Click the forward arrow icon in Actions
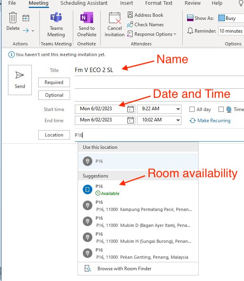 pyautogui.click(x=25, y=31)
